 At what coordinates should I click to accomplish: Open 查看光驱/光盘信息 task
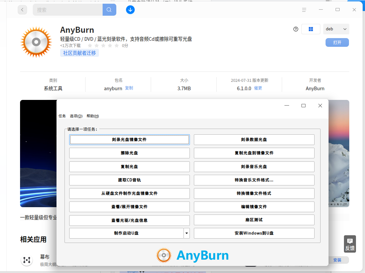pos(129,221)
